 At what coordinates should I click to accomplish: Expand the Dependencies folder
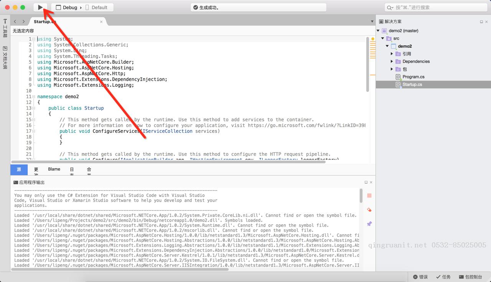point(392,61)
